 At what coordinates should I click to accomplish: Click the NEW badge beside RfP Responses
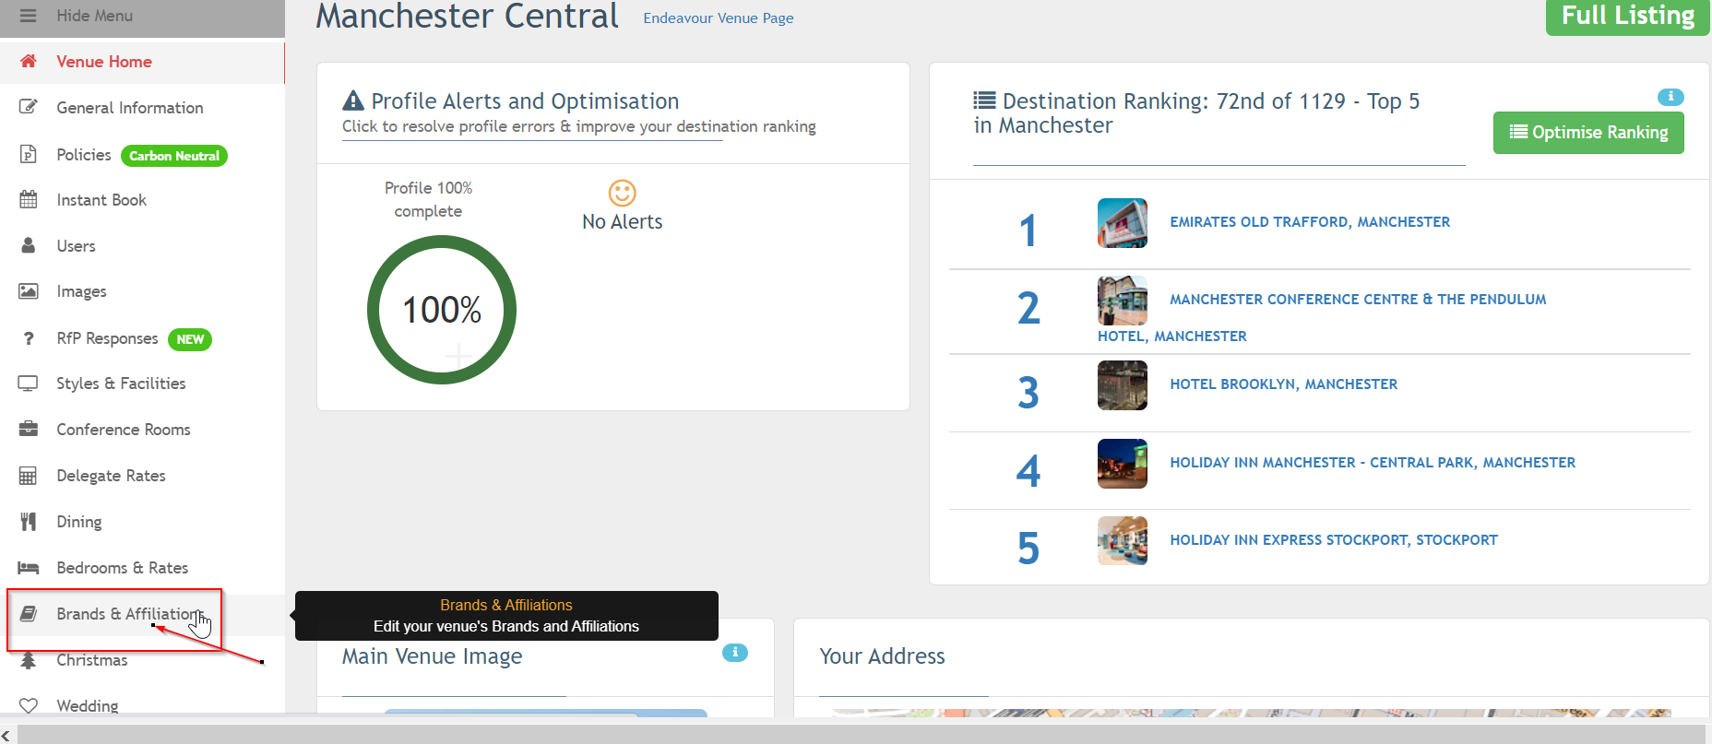click(x=190, y=339)
